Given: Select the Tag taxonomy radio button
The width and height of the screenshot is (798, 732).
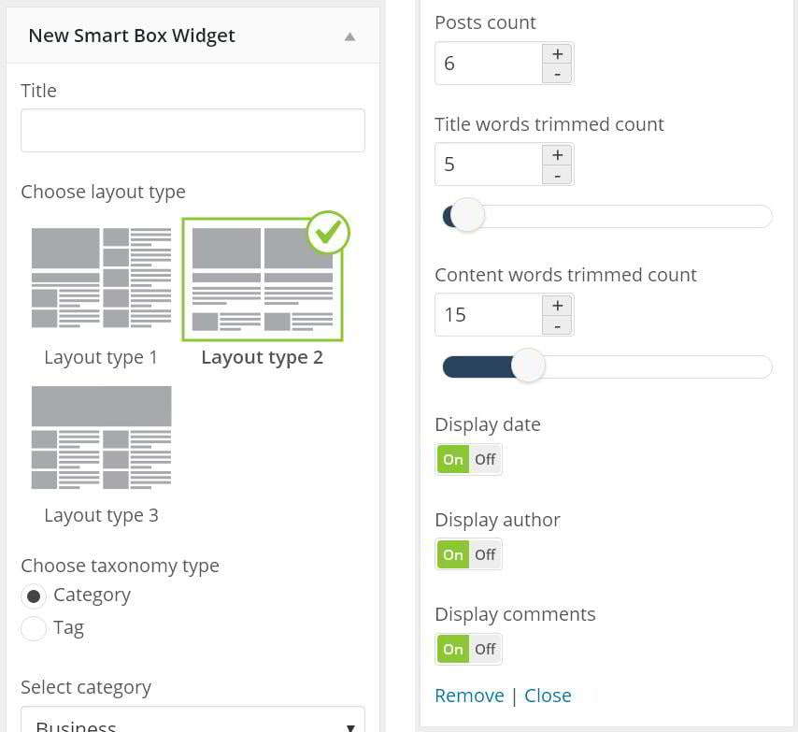Looking at the screenshot, I should click(35, 628).
